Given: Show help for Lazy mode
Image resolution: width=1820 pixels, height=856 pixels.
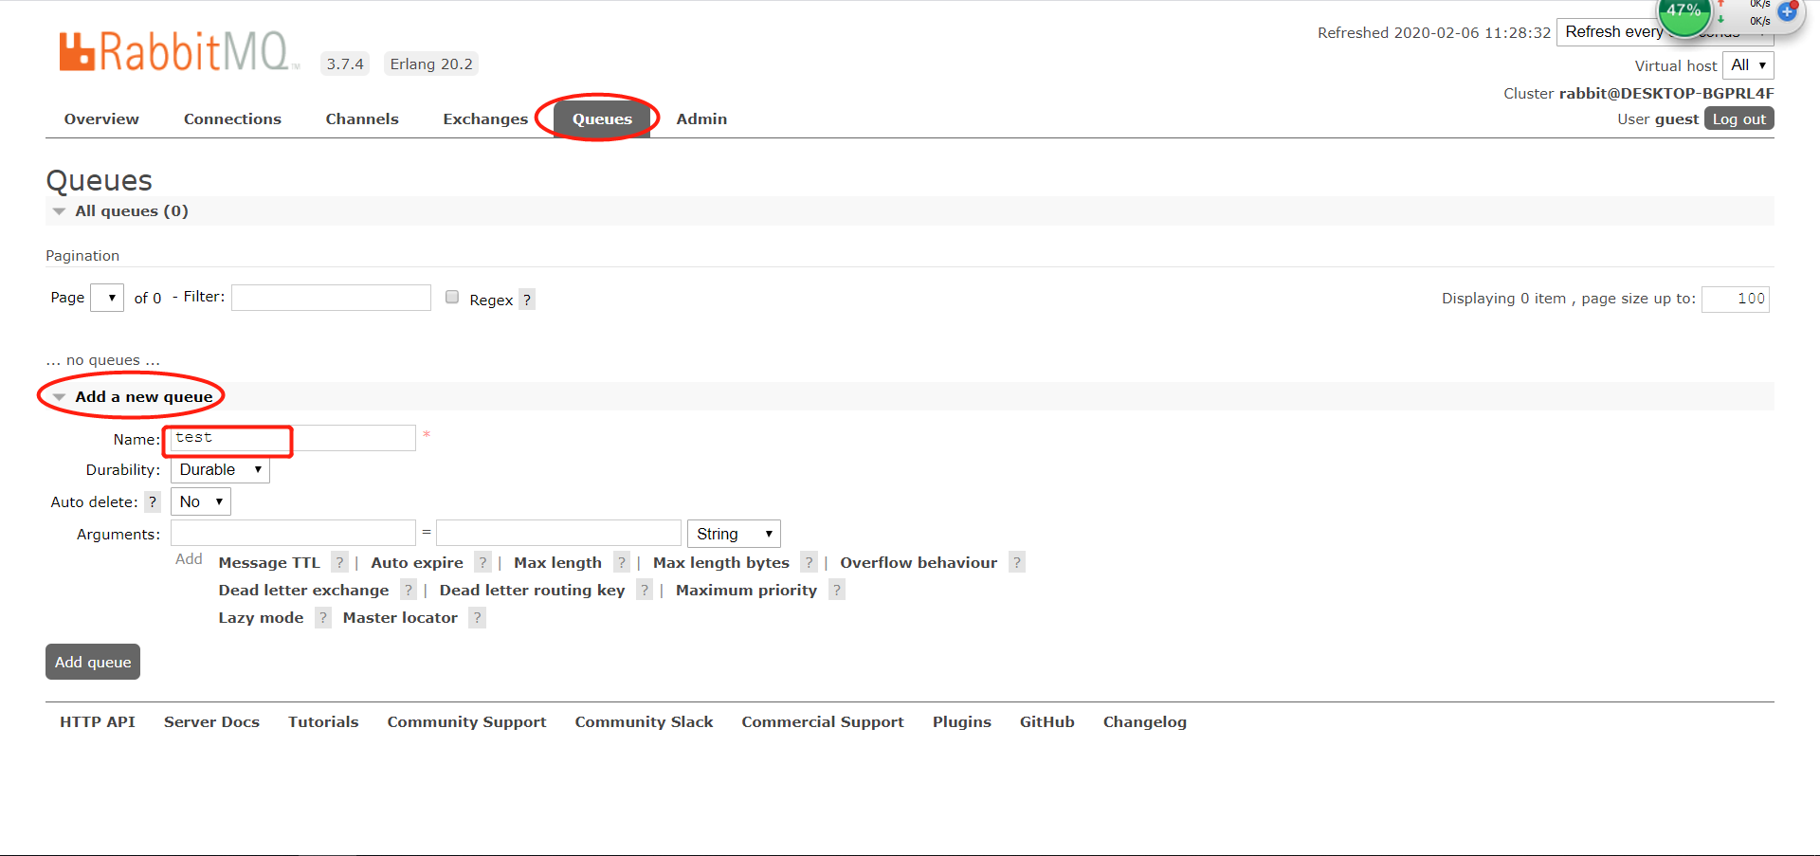Looking at the screenshot, I should [x=322, y=617].
